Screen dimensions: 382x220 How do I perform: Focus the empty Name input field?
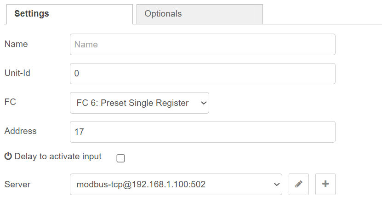pos(203,44)
